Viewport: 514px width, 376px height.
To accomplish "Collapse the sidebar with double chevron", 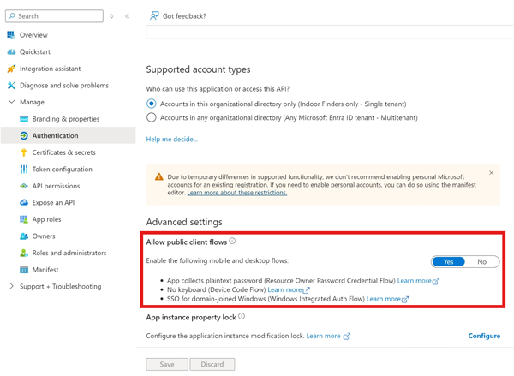I will (x=127, y=16).
